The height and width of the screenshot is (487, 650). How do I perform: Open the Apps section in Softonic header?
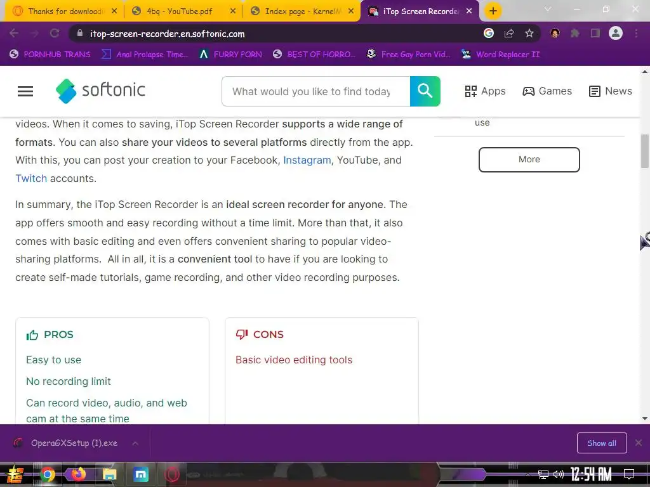click(x=485, y=91)
